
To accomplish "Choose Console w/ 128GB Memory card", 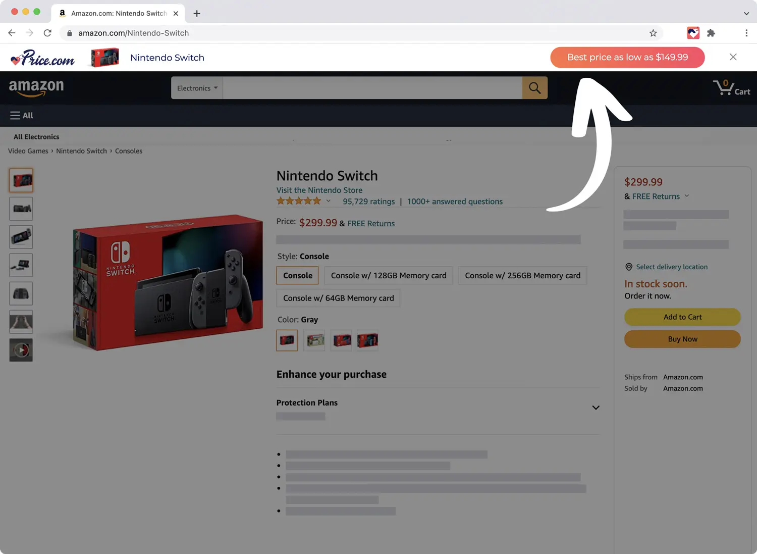I will [389, 276].
